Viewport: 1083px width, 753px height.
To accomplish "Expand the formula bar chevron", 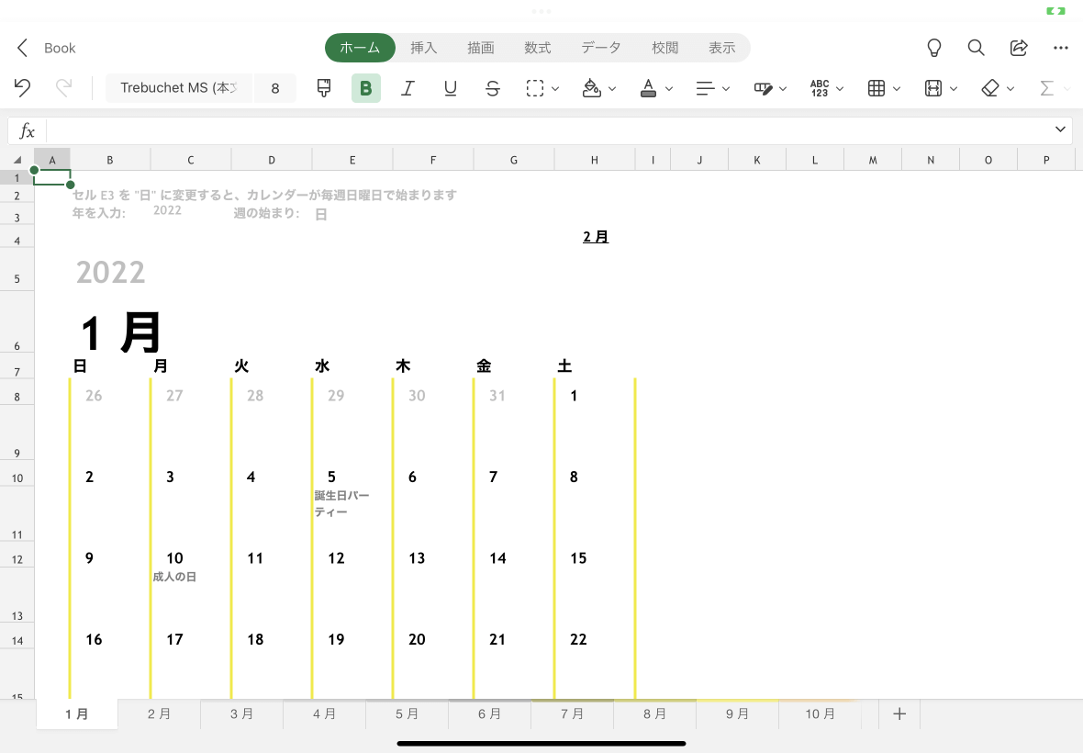I will (1060, 129).
